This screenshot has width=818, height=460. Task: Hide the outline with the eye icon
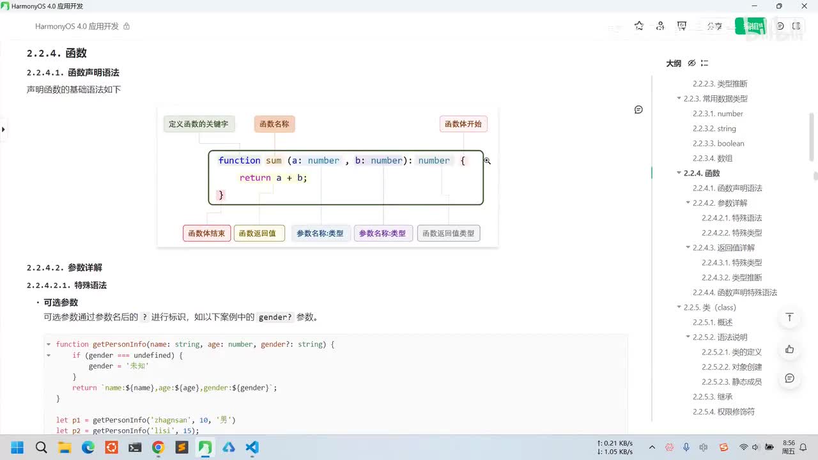click(691, 63)
